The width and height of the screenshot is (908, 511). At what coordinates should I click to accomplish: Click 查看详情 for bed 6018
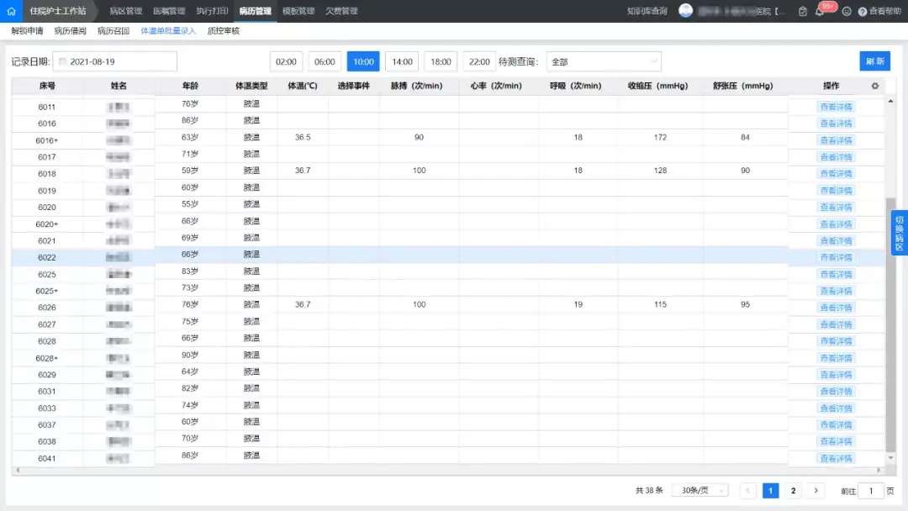(x=836, y=174)
